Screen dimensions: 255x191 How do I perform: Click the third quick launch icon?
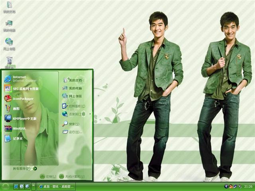pos(27,186)
